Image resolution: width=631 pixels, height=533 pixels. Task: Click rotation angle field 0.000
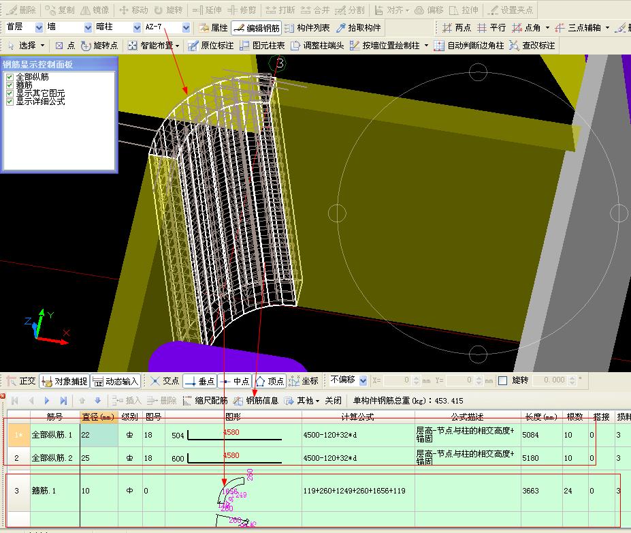coord(550,380)
